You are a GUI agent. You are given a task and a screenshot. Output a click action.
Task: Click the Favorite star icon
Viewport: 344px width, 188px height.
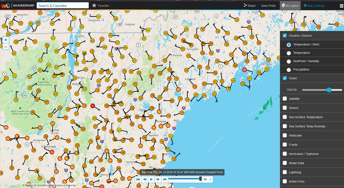[94, 5]
